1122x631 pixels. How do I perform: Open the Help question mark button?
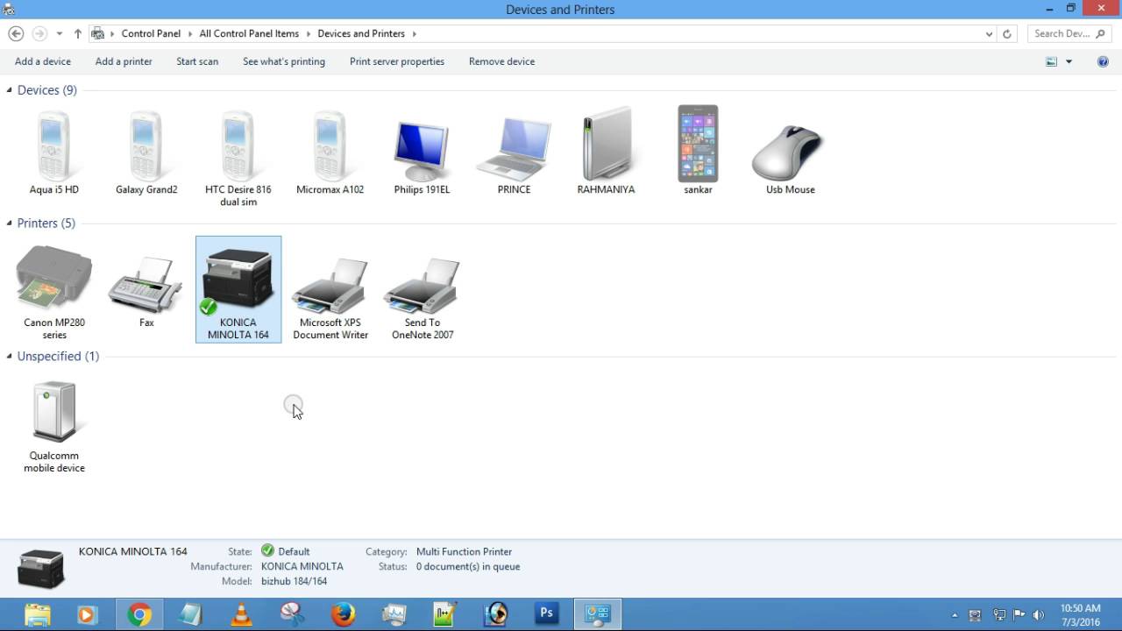coord(1103,61)
